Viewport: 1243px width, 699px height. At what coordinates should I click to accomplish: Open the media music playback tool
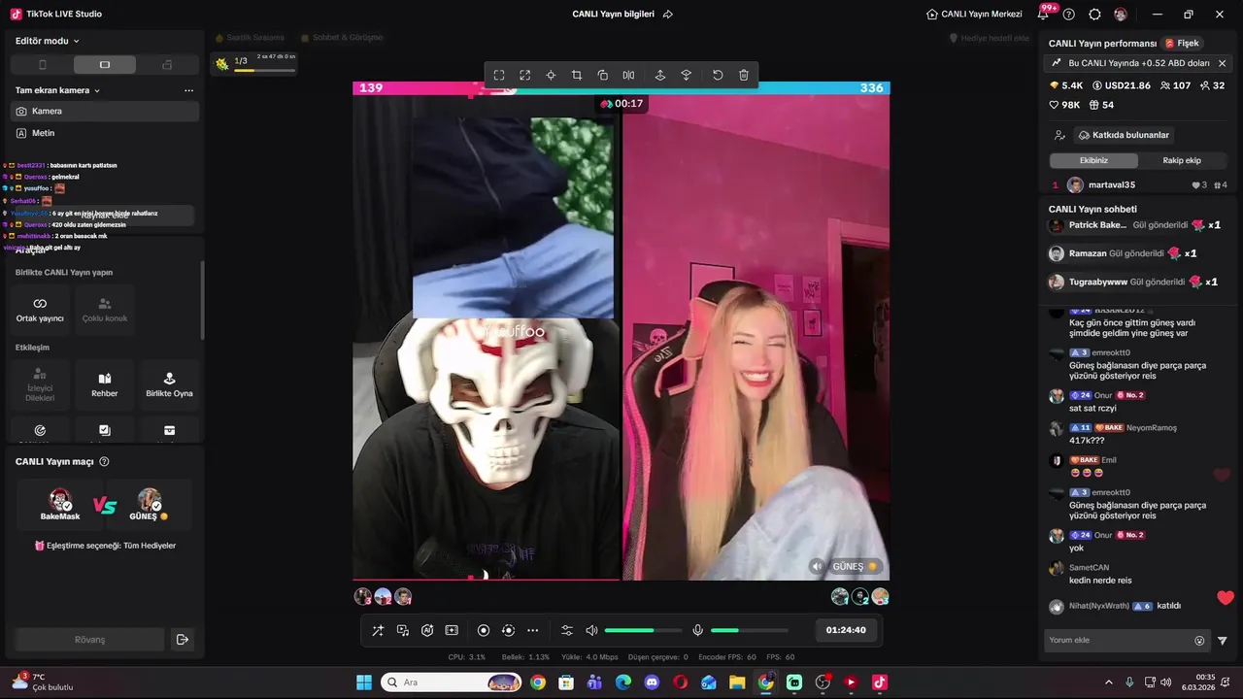pos(403,630)
